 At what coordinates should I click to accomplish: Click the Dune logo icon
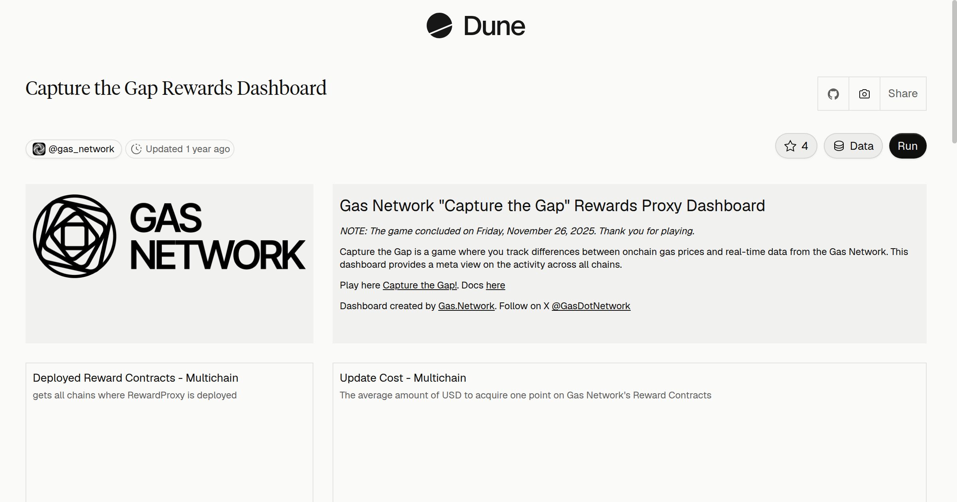[x=439, y=25]
